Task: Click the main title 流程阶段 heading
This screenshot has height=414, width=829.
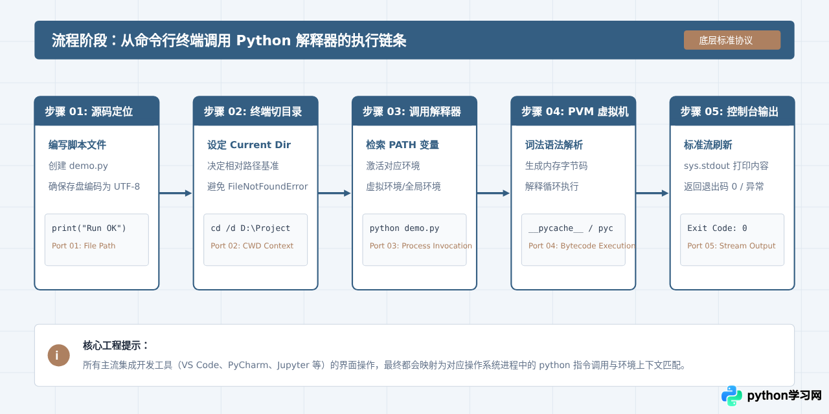Action: (x=229, y=40)
